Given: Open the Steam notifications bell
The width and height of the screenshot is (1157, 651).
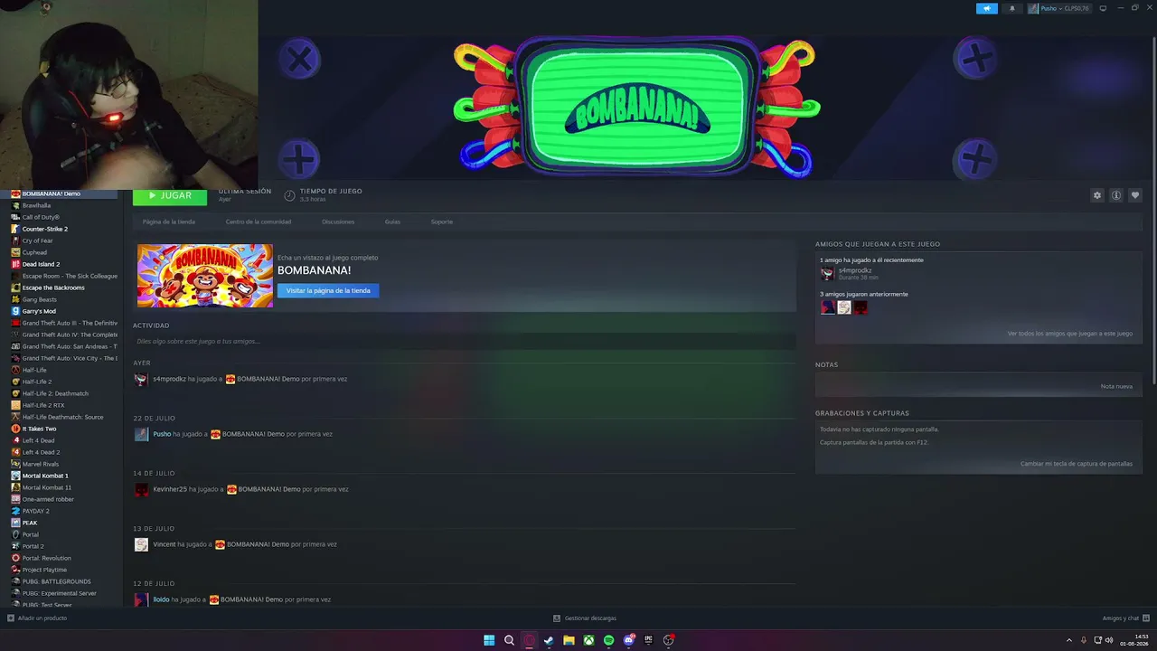Looking at the screenshot, I should 1011,8.
